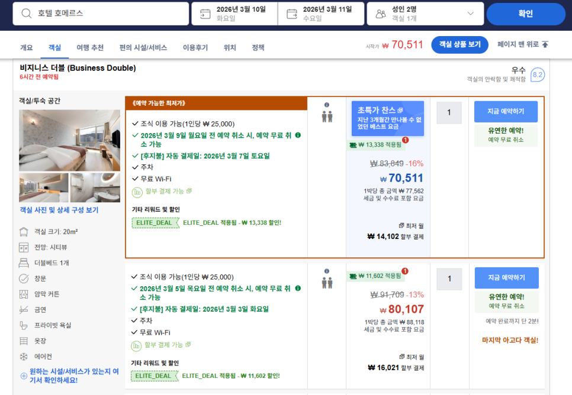Click the 8.2 review score badge
The height and width of the screenshot is (395, 572).
[x=537, y=75]
